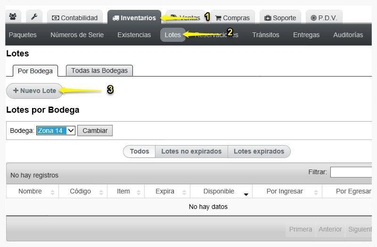This screenshot has width=377, height=247.
Task: Expand the Bodega Zona 14 dropdown
Action: click(x=56, y=131)
